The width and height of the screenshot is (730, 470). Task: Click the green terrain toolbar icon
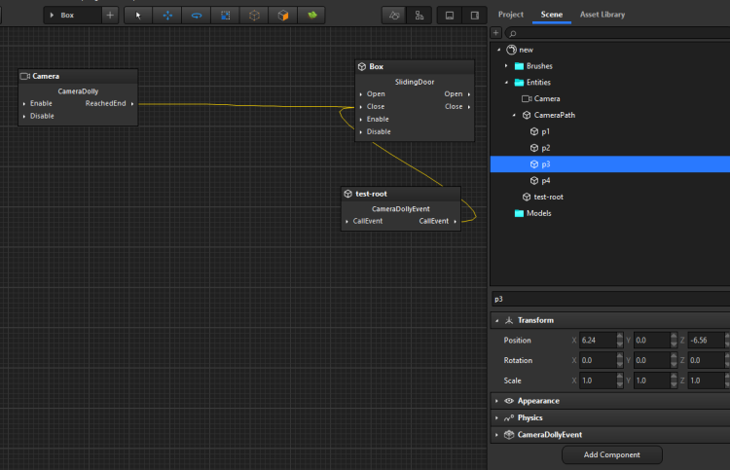coord(311,16)
